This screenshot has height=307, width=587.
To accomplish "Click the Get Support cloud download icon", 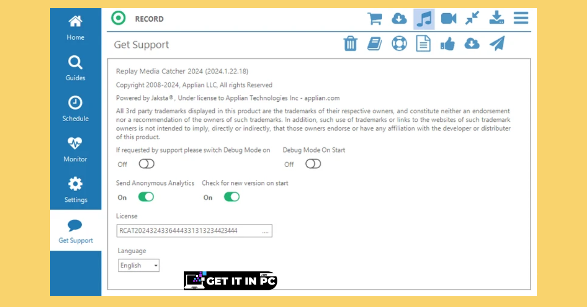I will (x=472, y=44).
